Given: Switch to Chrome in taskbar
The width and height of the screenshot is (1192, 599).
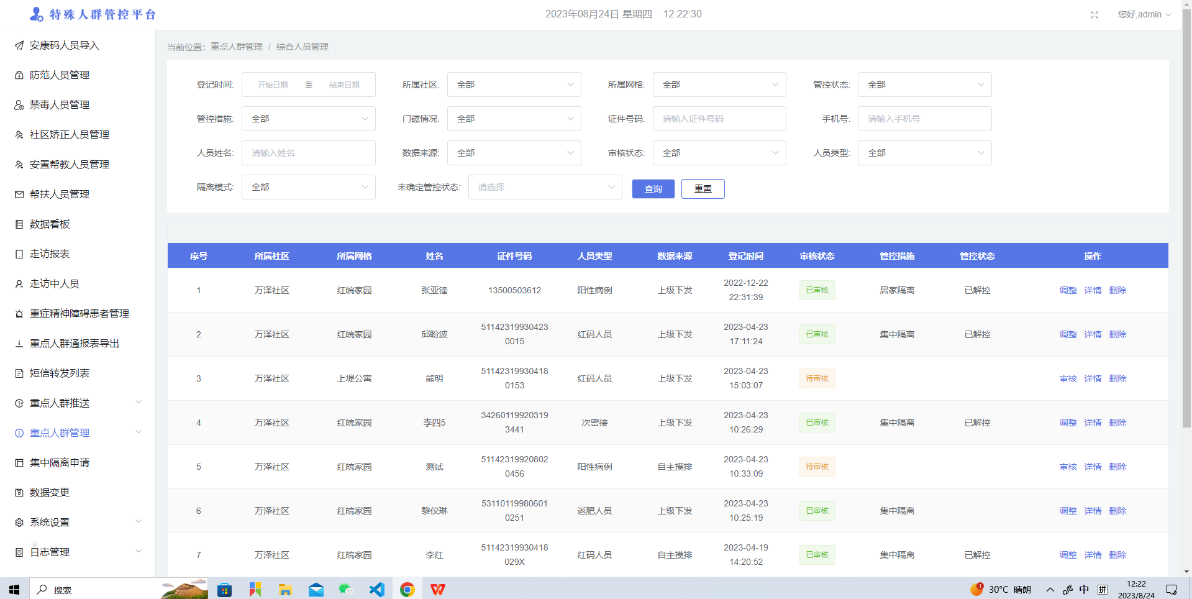Looking at the screenshot, I should [x=407, y=589].
